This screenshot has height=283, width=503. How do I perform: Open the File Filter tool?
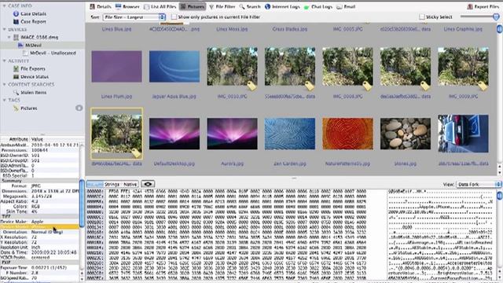pos(222,6)
